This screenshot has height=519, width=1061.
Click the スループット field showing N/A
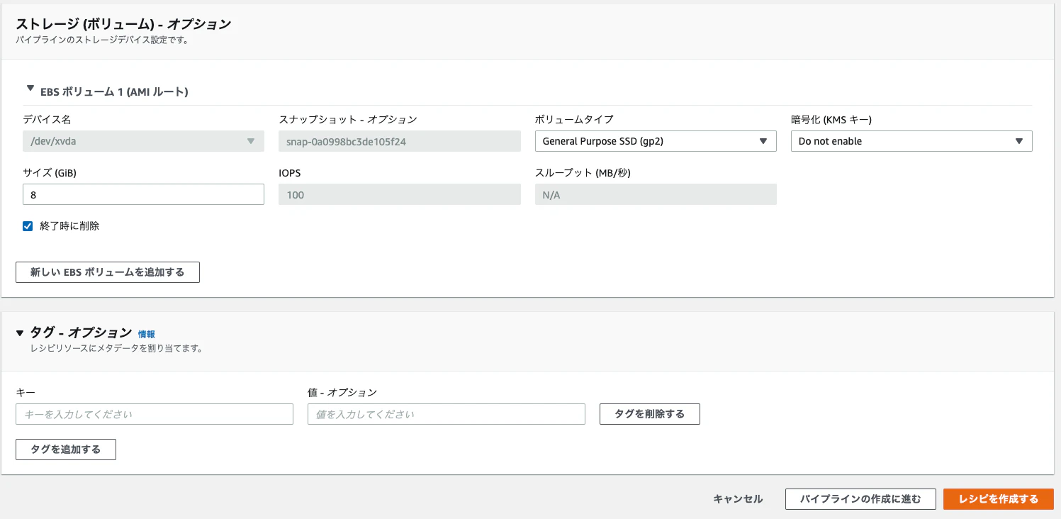click(x=656, y=194)
